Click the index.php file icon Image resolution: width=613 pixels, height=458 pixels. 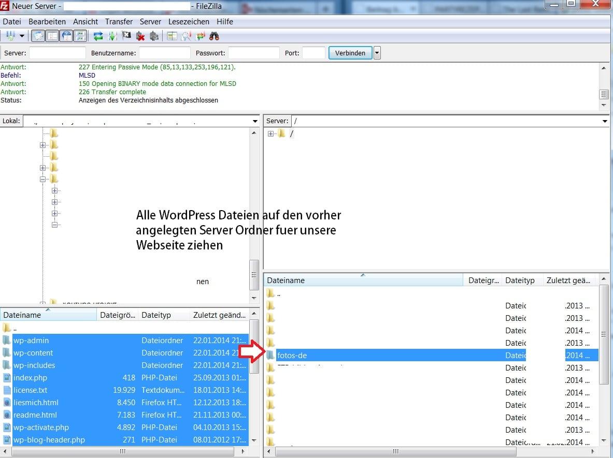click(x=7, y=378)
